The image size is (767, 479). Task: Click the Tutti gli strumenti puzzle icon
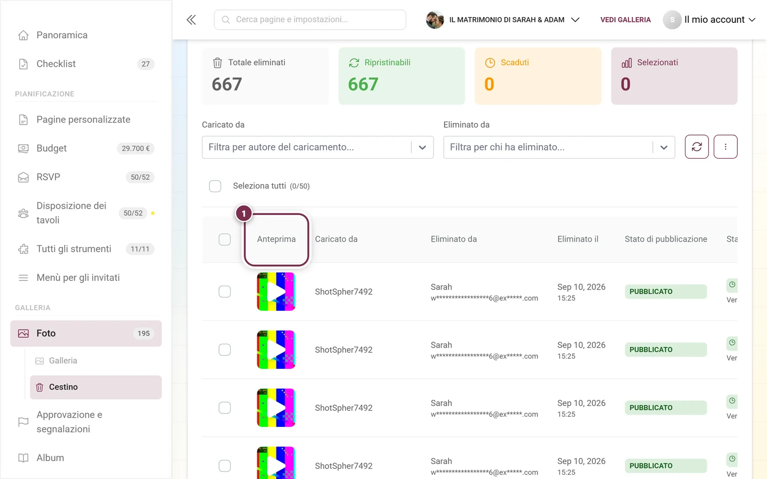point(23,249)
